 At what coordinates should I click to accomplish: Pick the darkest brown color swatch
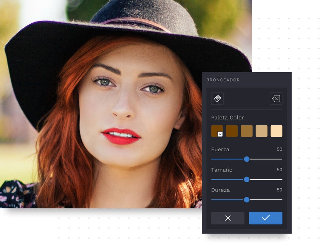217,131
